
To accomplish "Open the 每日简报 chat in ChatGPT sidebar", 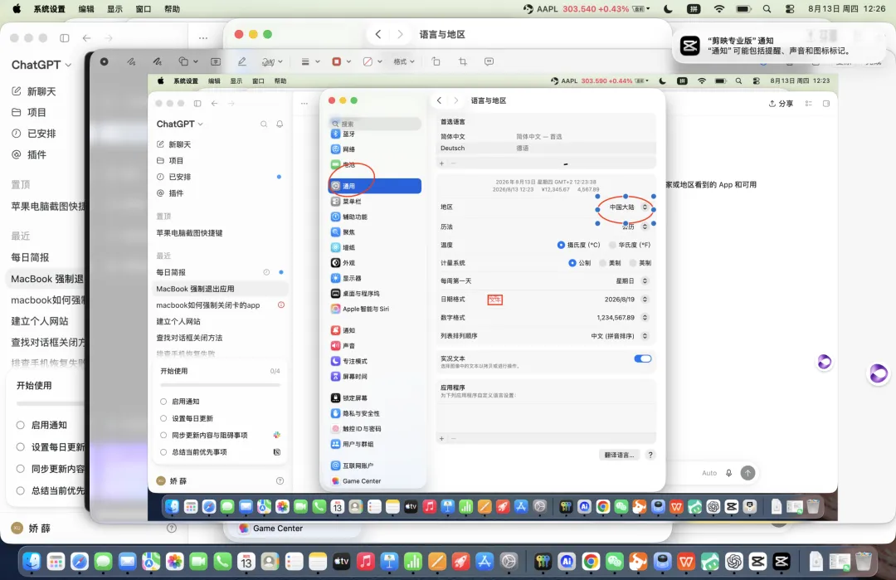I will pos(31,257).
